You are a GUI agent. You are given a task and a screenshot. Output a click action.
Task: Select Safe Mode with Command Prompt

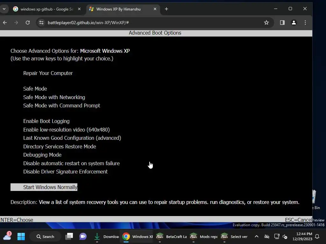(61, 105)
